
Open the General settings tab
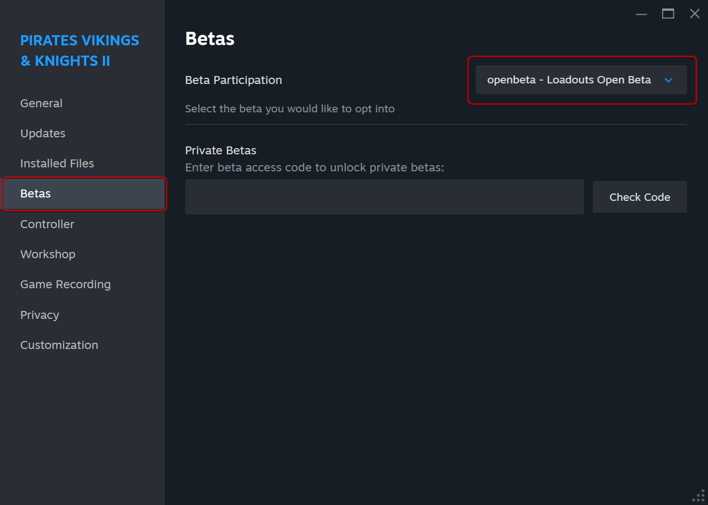coord(41,103)
